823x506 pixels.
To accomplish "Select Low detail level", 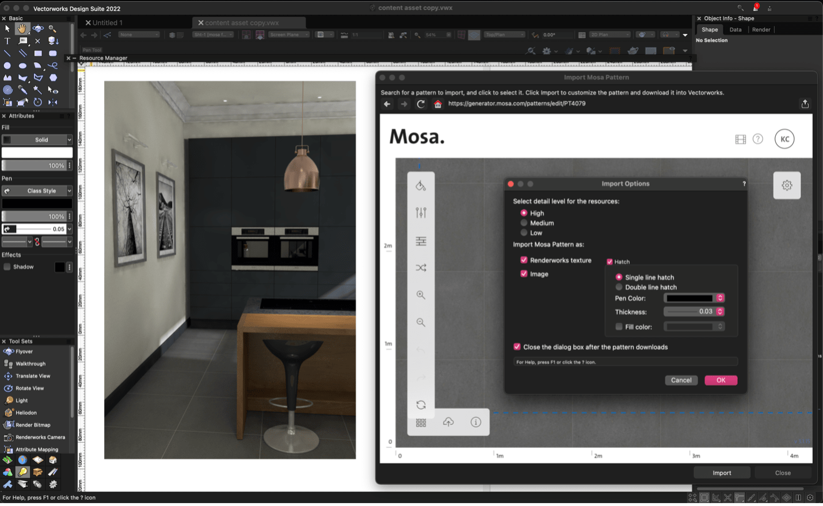I will pos(524,233).
